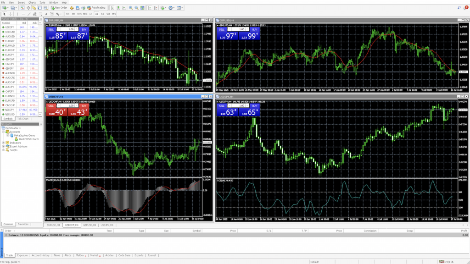
Task: Select the horizontal line drawing tool
Action: 23,14
